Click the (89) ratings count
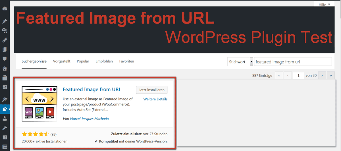This screenshot has height=151, width=341. pos(53,134)
